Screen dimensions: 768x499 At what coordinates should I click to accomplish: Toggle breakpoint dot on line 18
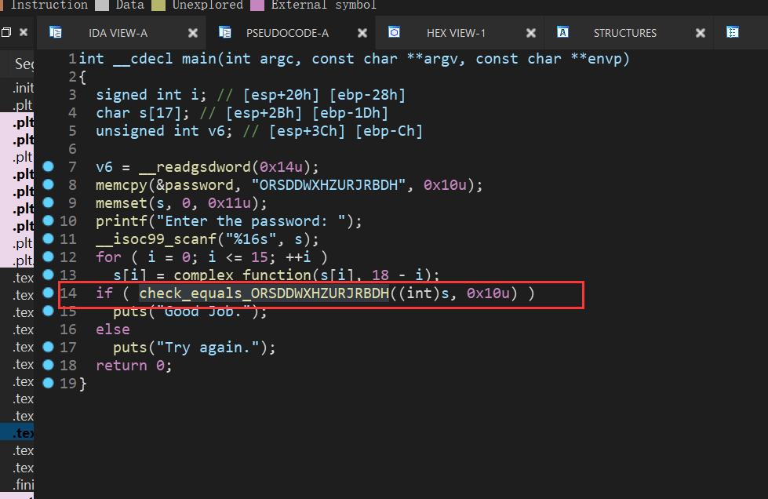tap(48, 365)
